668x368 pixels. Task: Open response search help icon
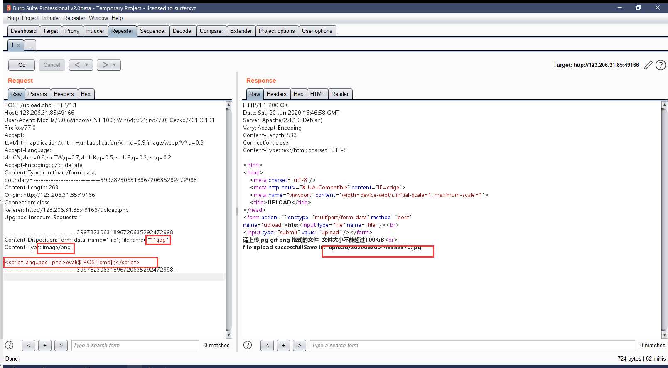tap(248, 345)
